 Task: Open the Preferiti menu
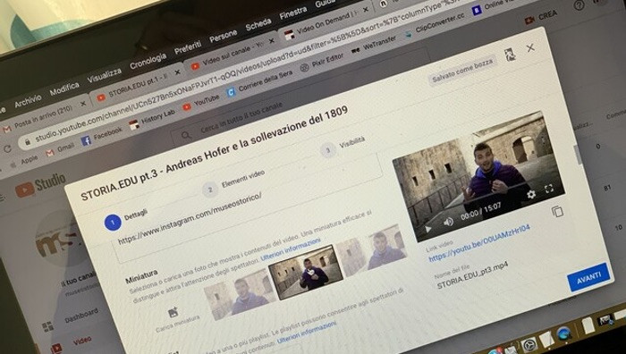(188, 48)
